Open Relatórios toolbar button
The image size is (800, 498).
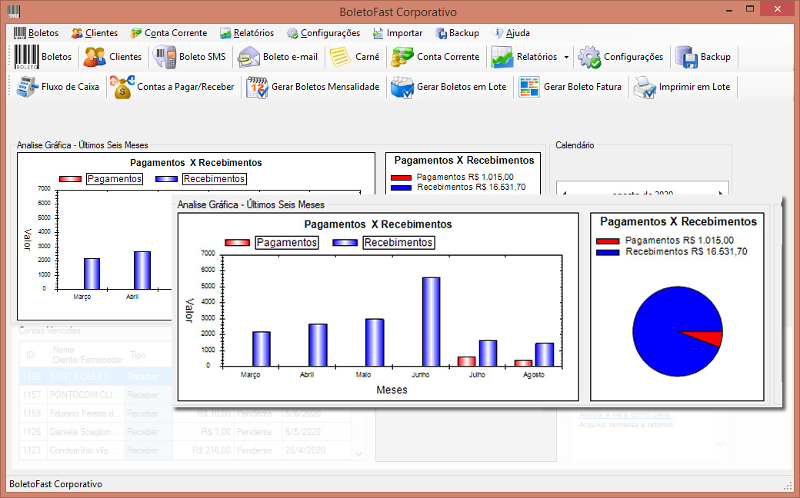point(525,57)
